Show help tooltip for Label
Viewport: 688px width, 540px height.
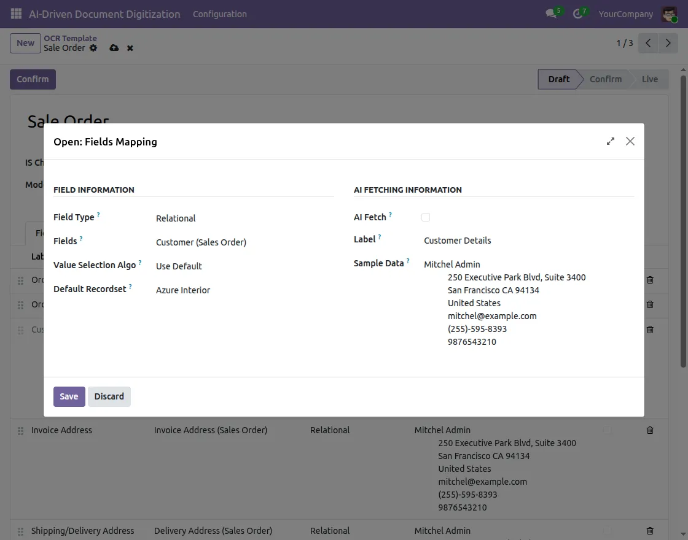coord(380,237)
